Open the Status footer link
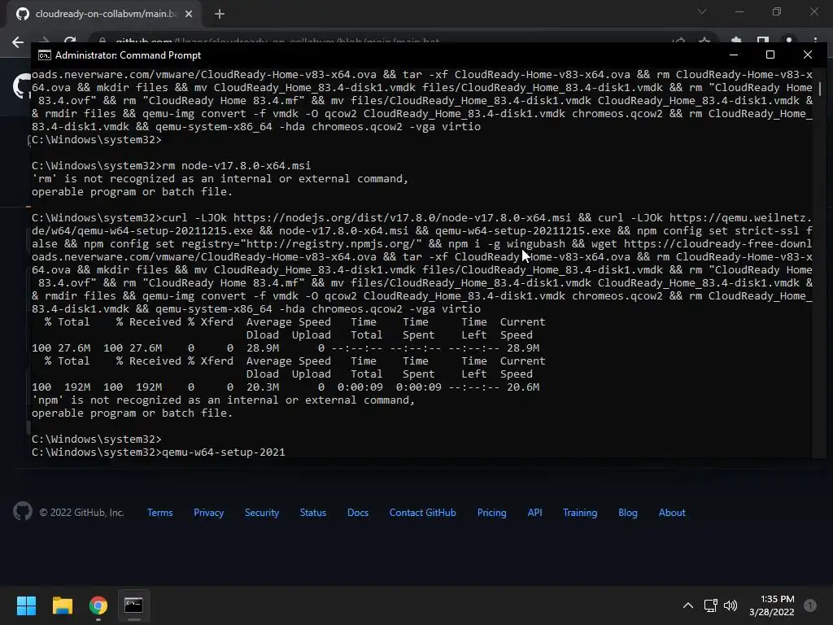Screen dimensions: 833x625 (313, 513)
